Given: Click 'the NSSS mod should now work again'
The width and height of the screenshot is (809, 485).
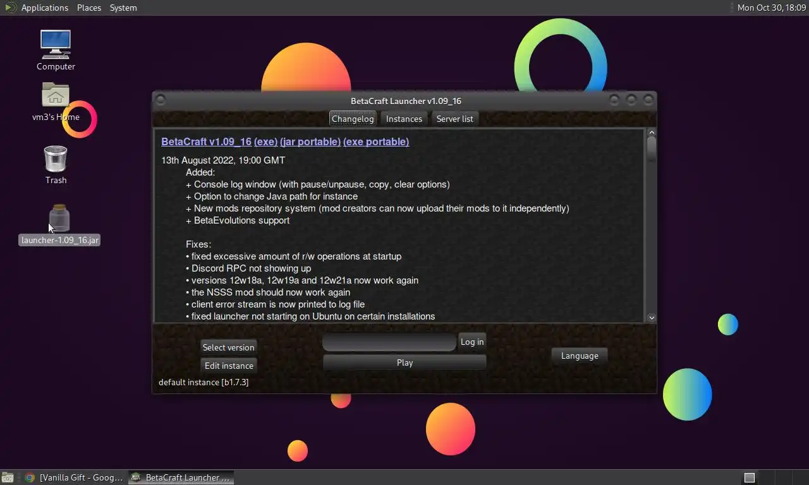Looking at the screenshot, I should 268,292.
